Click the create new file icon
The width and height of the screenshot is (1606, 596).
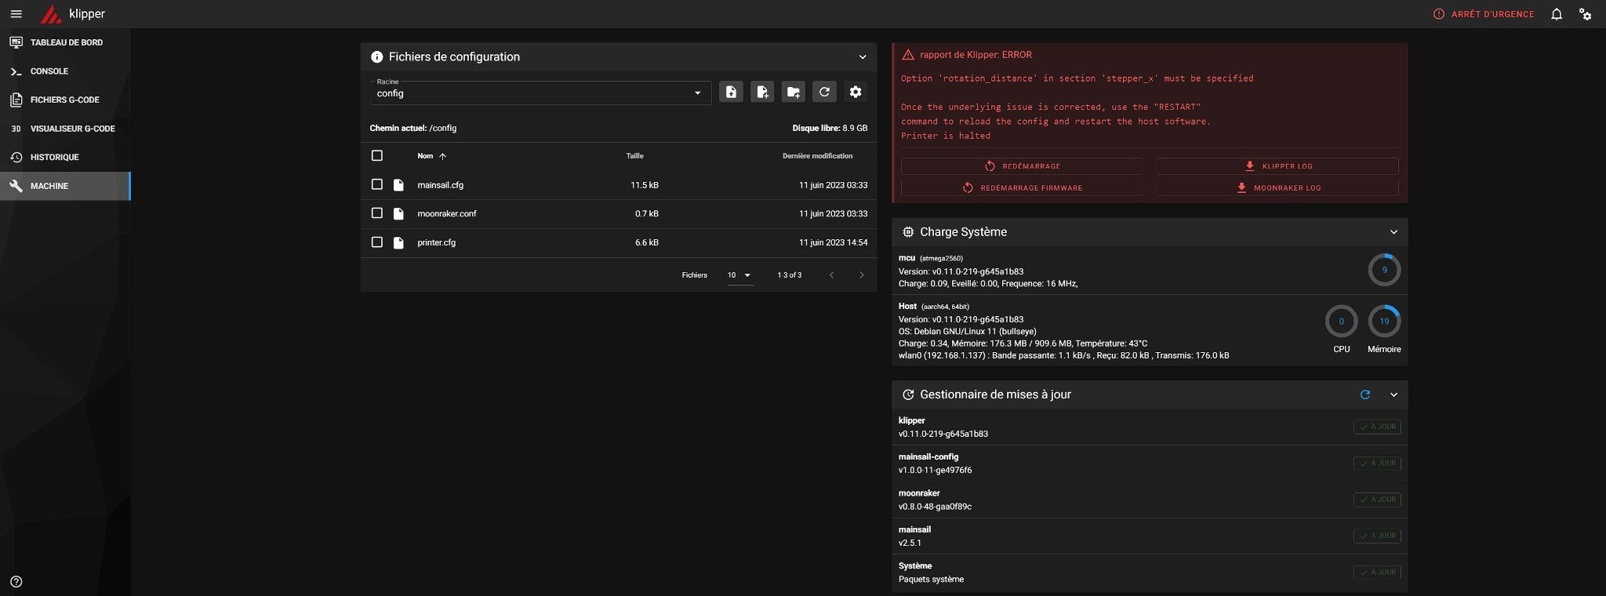pos(761,93)
